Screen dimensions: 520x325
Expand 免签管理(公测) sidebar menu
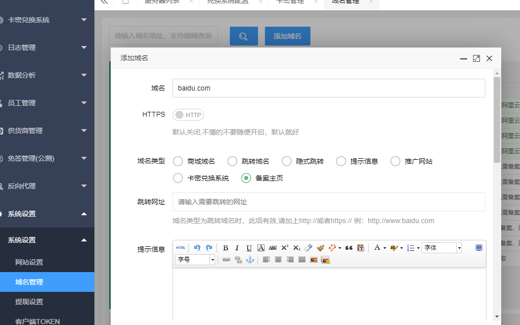click(x=47, y=158)
